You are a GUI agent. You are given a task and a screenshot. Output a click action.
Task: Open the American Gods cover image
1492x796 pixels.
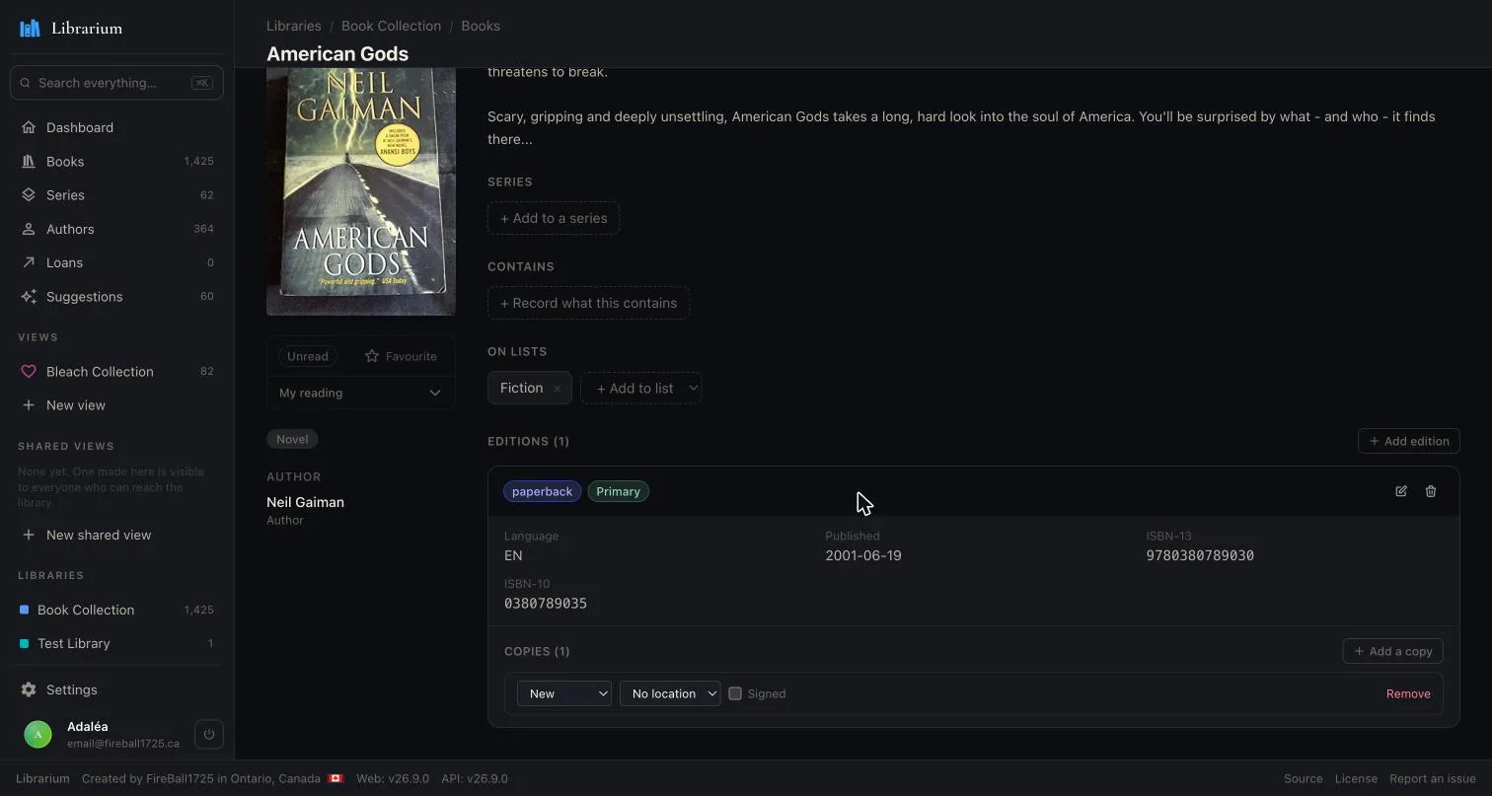pos(361,191)
